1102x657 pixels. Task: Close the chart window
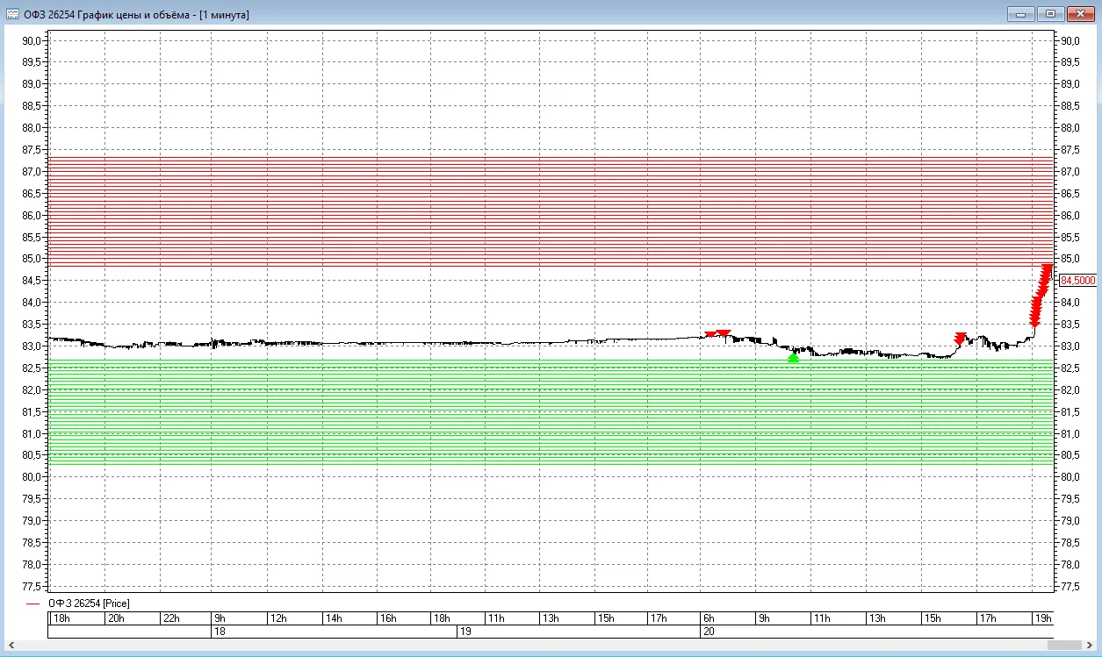point(1079,13)
